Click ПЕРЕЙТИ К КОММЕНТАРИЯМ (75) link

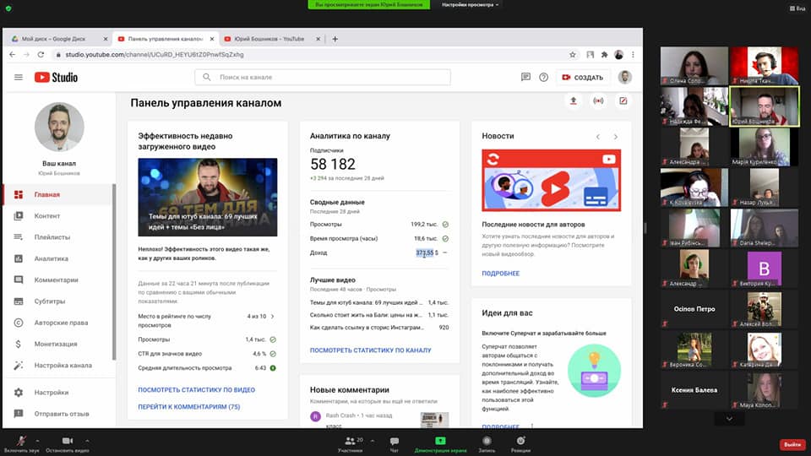coord(188,407)
